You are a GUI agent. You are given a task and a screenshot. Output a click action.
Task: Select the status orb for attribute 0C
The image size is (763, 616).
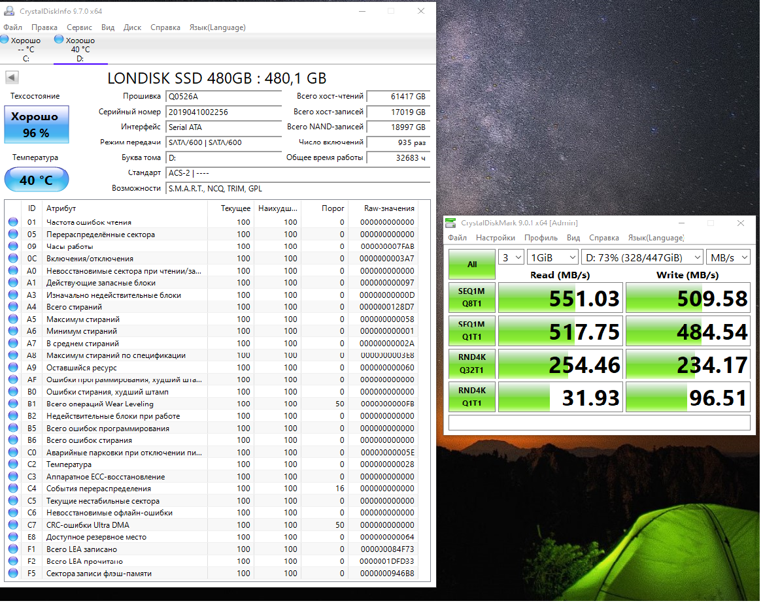(13, 258)
